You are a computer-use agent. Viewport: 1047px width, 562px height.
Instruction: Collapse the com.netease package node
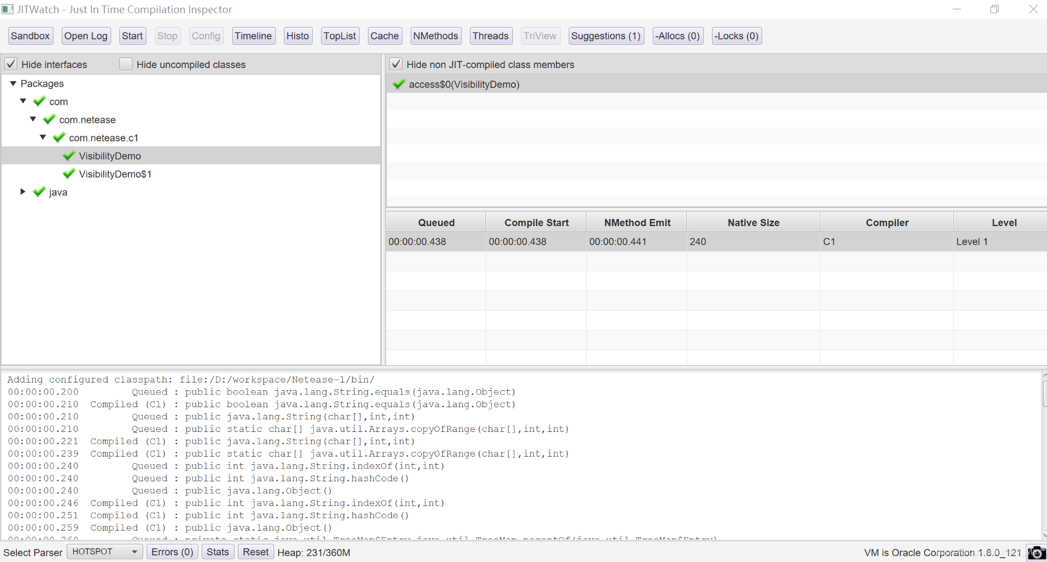(x=33, y=119)
